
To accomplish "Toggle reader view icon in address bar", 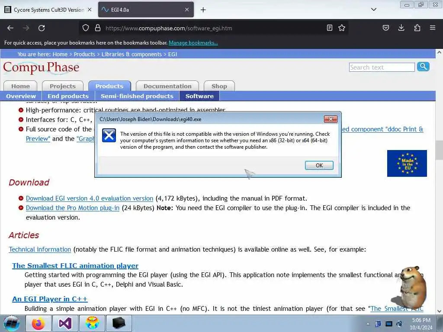I will tap(329, 28).
